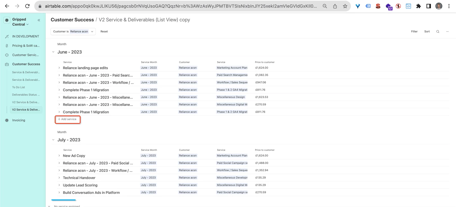Screen dimensions: 456x207
Task: Expand the Reliance landing page edits row
Action: 59,68
